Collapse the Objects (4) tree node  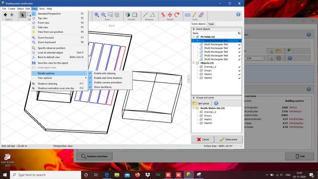tap(193, 63)
